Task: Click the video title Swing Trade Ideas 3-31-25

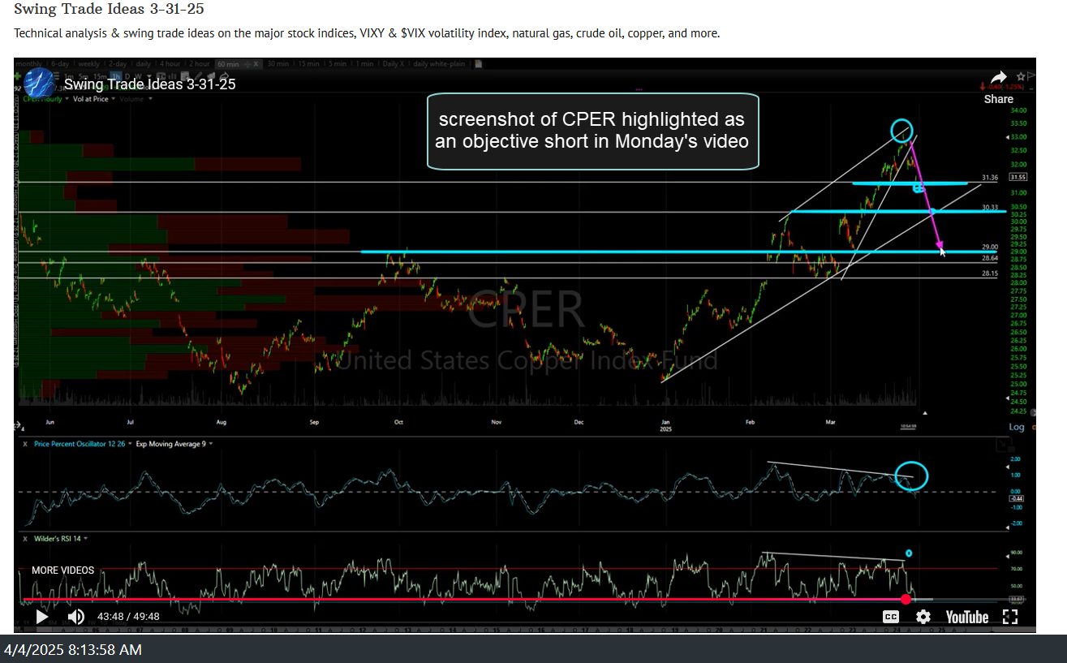Action: [x=150, y=83]
